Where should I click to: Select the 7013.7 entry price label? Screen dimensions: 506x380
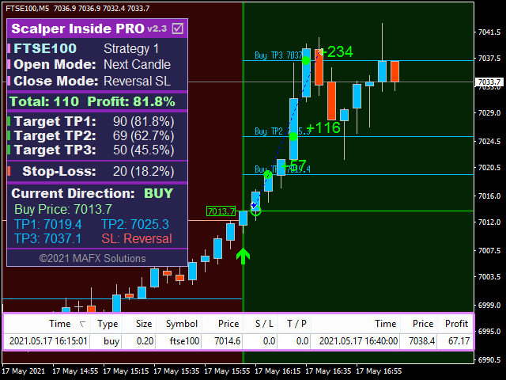(x=221, y=211)
